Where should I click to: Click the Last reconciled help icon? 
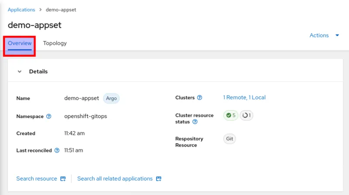(x=57, y=151)
